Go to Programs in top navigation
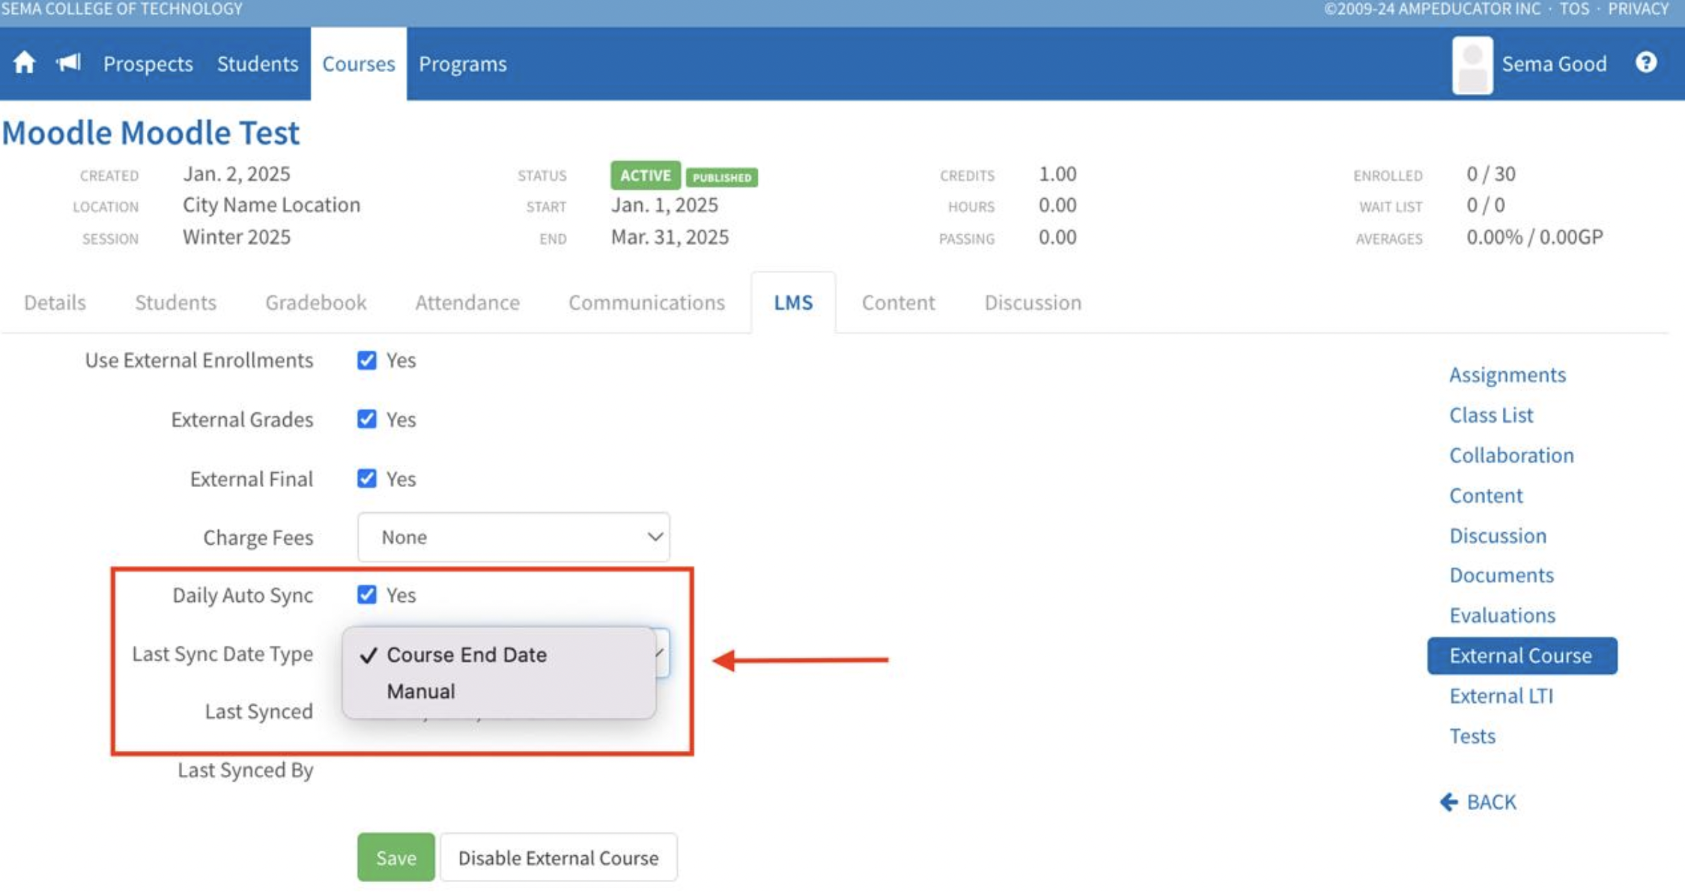 [463, 64]
